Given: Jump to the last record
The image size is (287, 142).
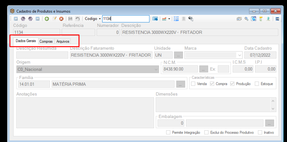Looking at the screenshot, I should (x=37, y=19).
